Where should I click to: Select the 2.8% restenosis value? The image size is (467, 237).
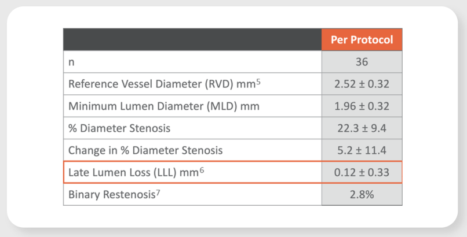tap(362, 194)
